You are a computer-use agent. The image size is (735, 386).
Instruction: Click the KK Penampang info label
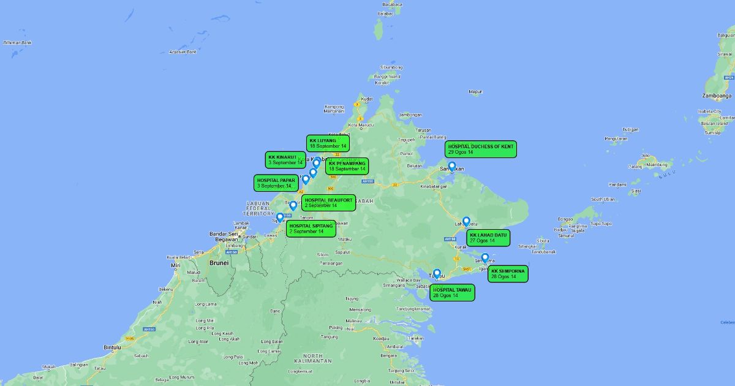click(347, 166)
